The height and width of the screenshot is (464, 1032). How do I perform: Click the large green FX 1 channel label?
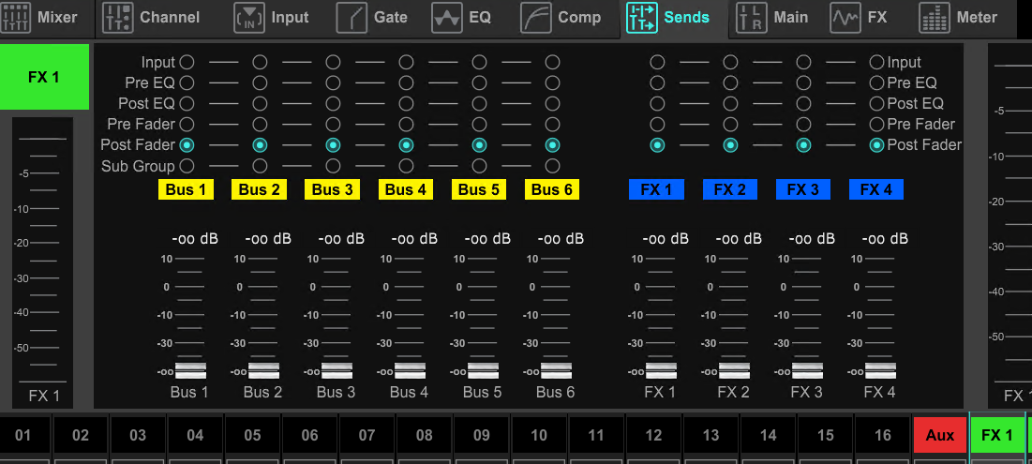coord(44,77)
